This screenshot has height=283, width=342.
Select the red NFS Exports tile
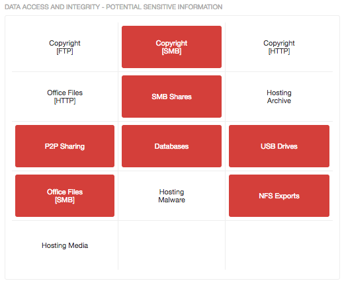pyautogui.click(x=279, y=196)
